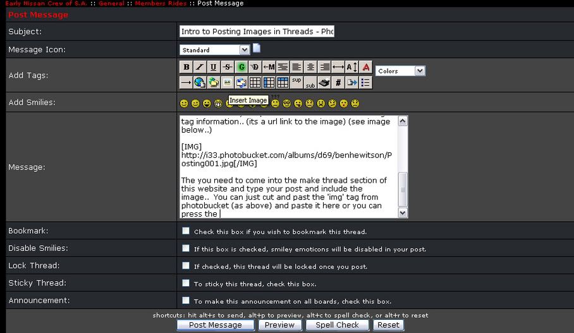Apply strikethrough text tag
Image resolution: width=574 pixels, height=333 pixels.
pos(227,67)
